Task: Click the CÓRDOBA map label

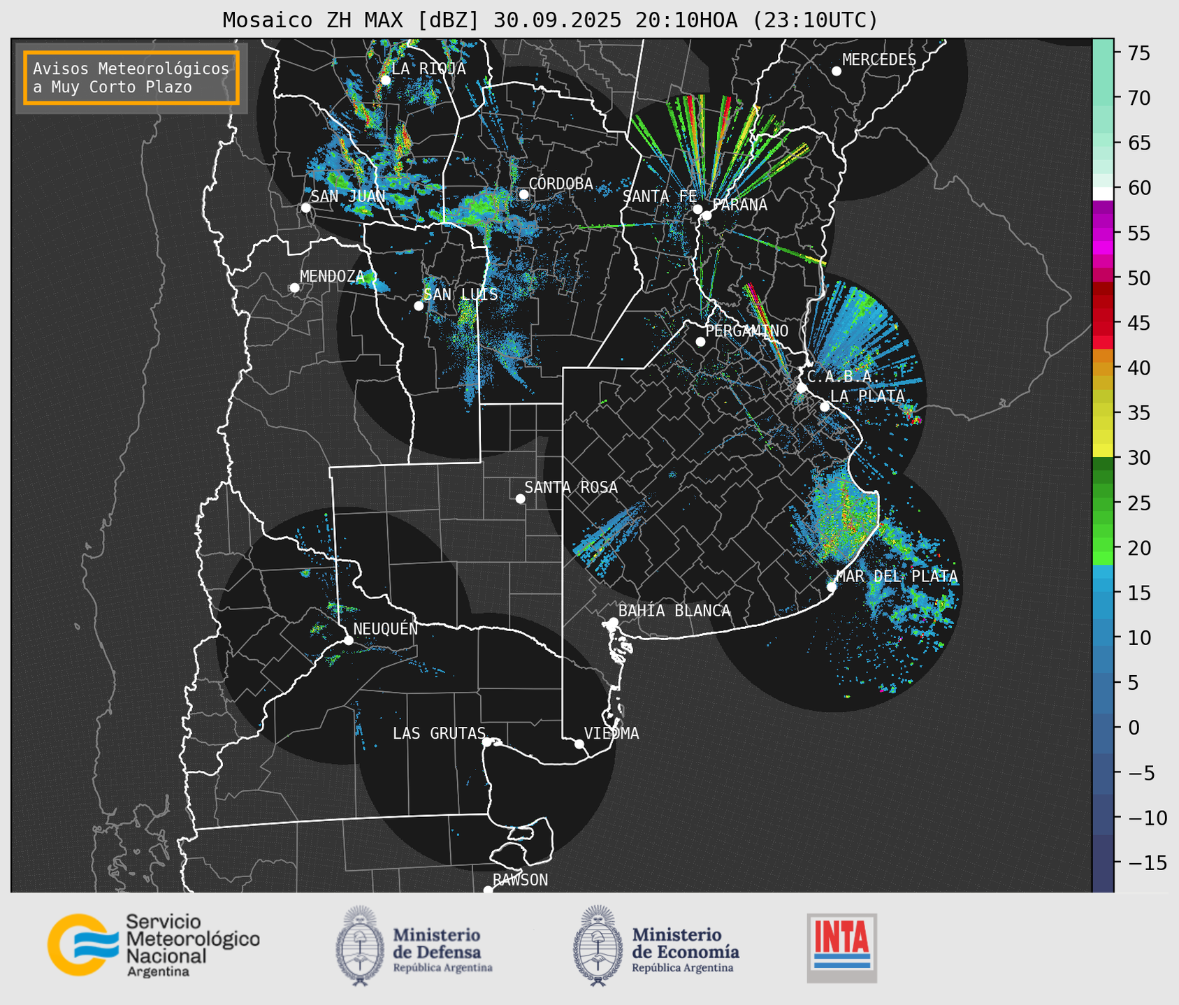Action: point(561,184)
